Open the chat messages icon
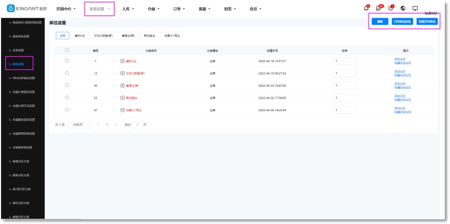The height and width of the screenshot is (224, 450). pyautogui.click(x=379, y=8)
